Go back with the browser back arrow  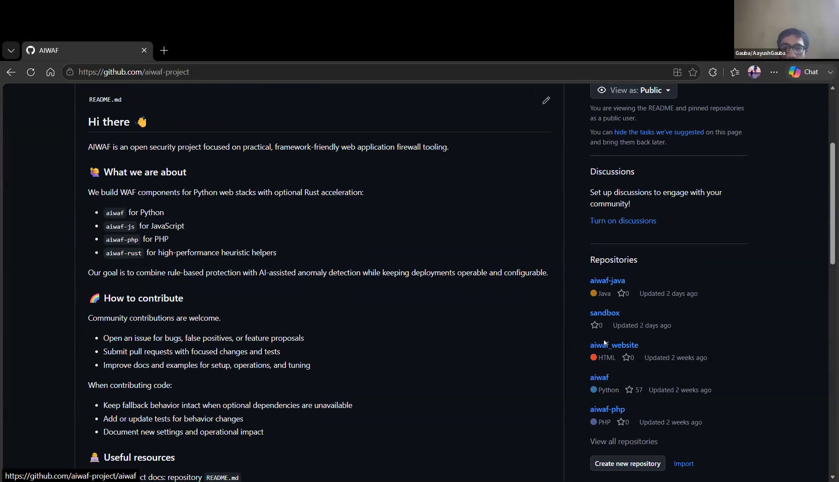(11, 72)
